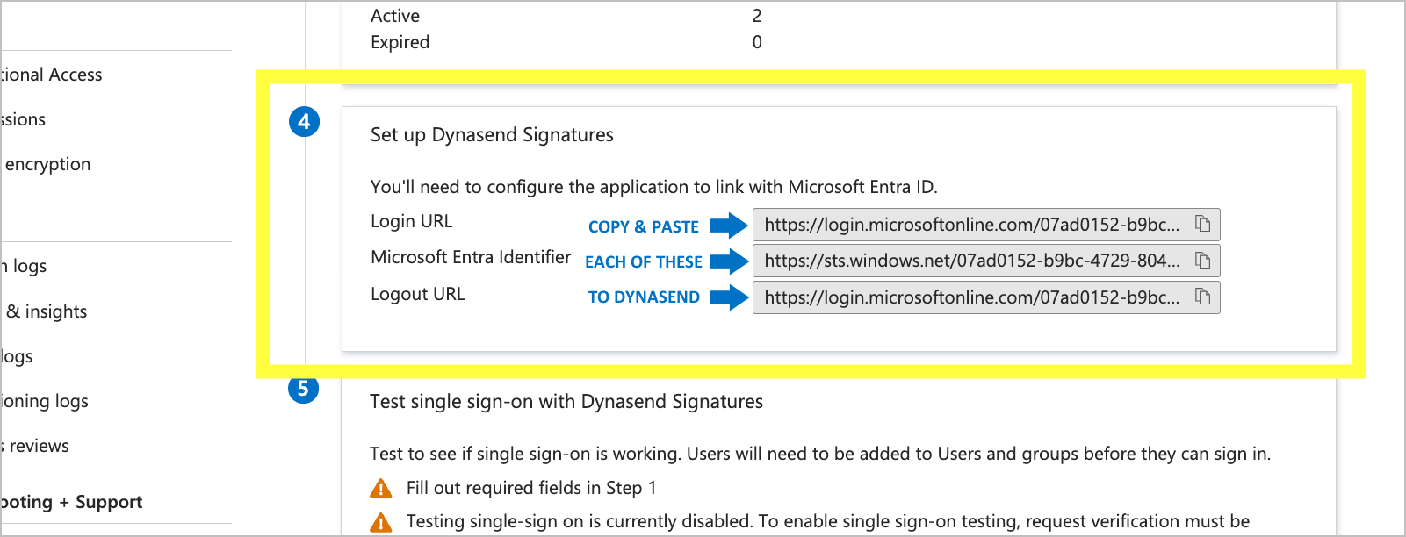
Task: Click the Set up Dynasend Signatures heading
Action: pos(492,134)
